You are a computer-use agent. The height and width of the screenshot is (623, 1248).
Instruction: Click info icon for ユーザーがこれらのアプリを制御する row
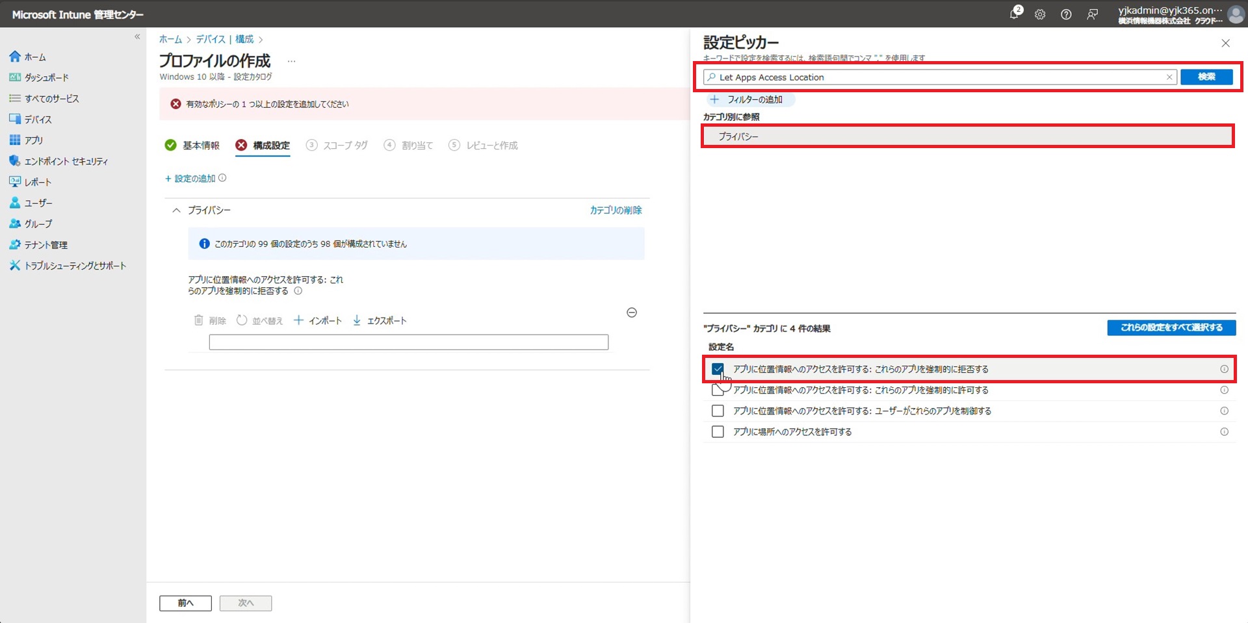point(1224,411)
